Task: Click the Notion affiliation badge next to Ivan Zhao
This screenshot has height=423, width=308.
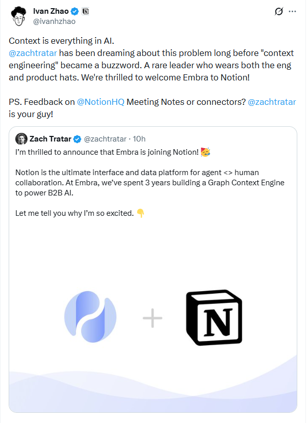Action: pos(85,11)
